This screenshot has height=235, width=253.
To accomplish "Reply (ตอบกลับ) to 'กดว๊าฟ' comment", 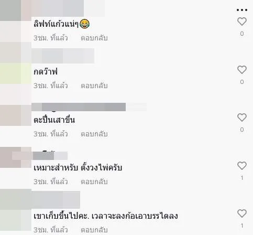I will click(94, 86).
